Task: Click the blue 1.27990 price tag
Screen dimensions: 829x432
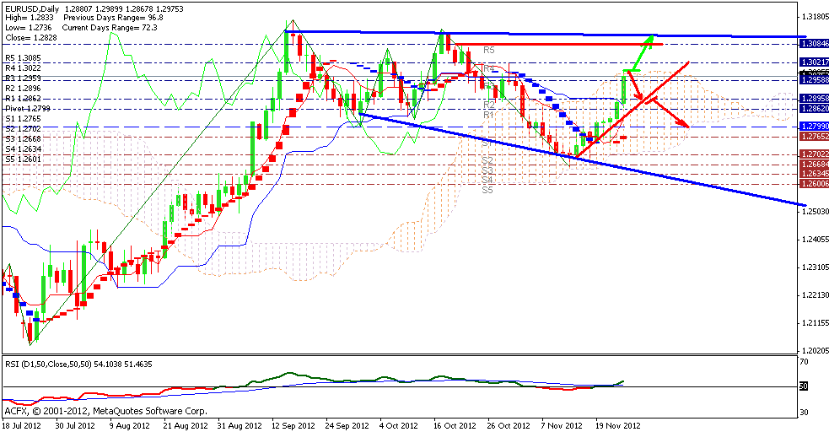Action: [813, 126]
